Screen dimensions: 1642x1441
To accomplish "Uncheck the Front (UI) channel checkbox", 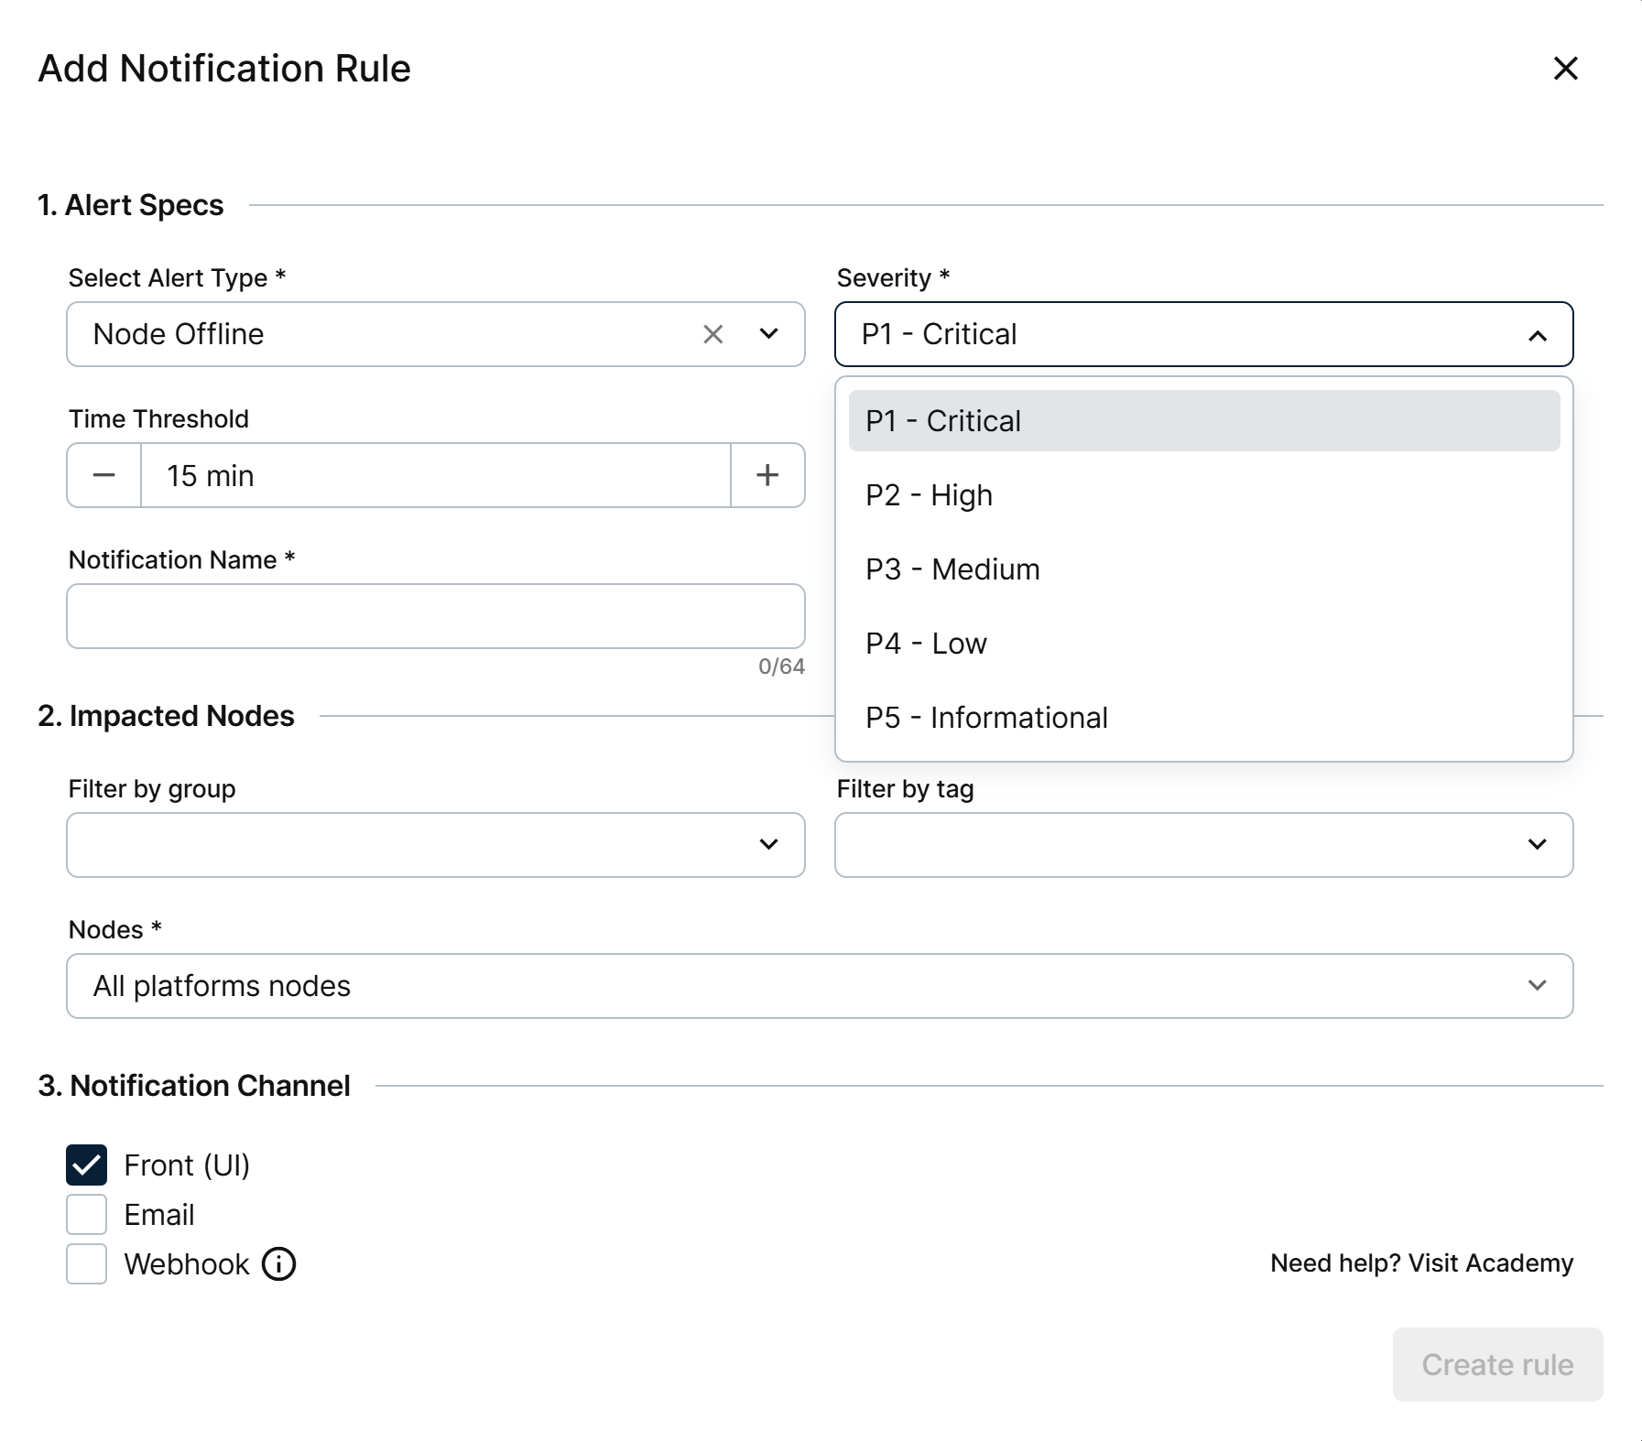I will click(86, 1165).
